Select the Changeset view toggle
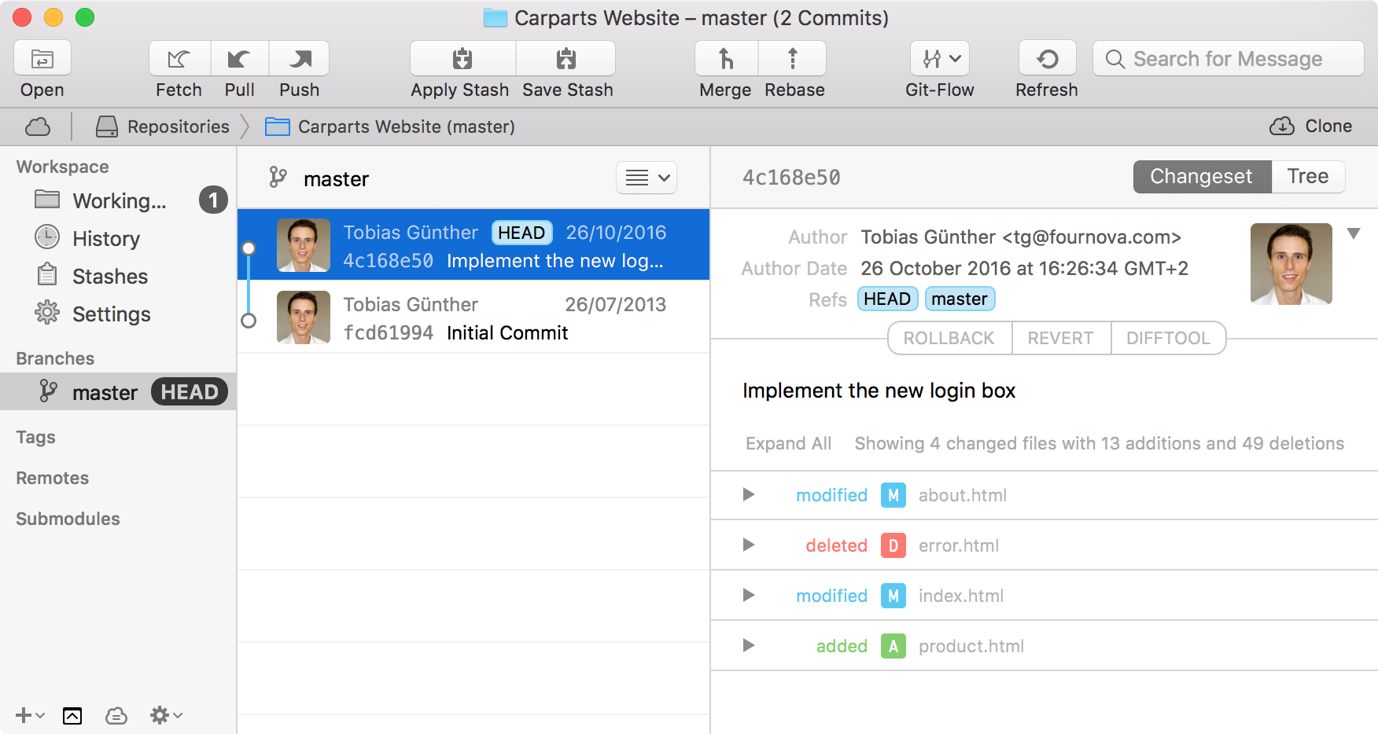The width and height of the screenshot is (1378, 734). pos(1201,177)
